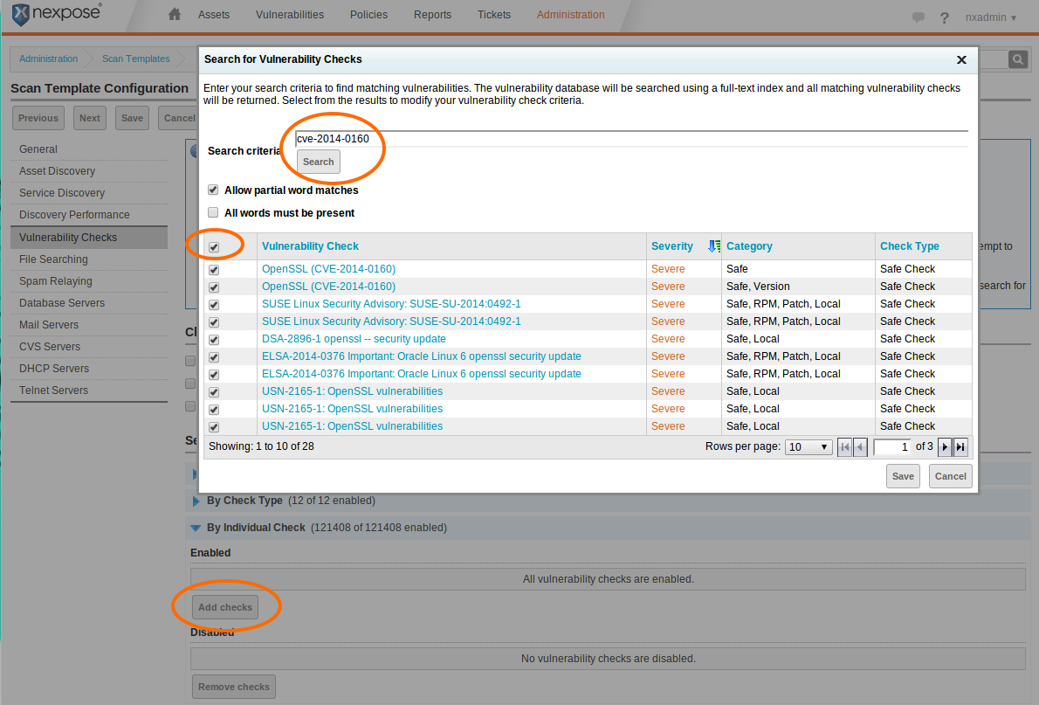Click the magnifier search icon at top right
The image size is (1039, 705).
pos(1017,59)
